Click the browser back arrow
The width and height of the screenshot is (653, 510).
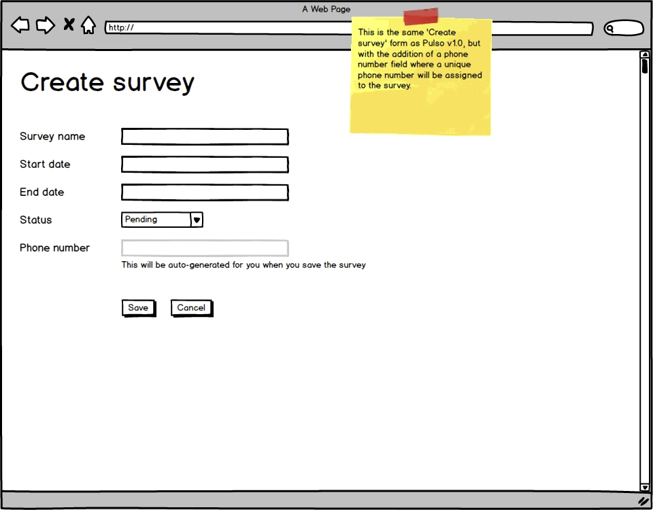coord(20,25)
